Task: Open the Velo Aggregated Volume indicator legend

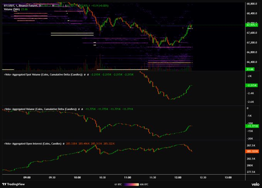Action: pyautogui.click(x=40, y=109)
